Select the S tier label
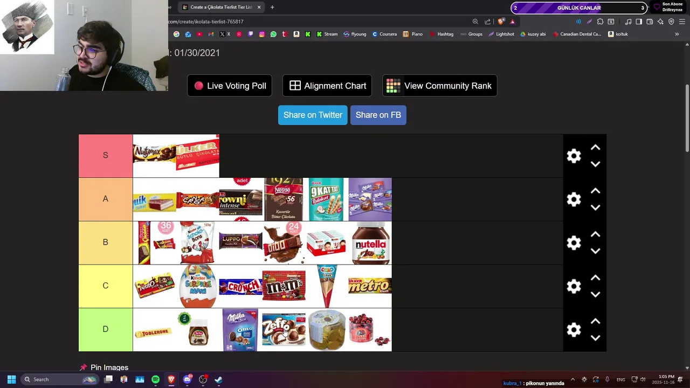This screenshot has width=690, height=388. coord(106,156)
